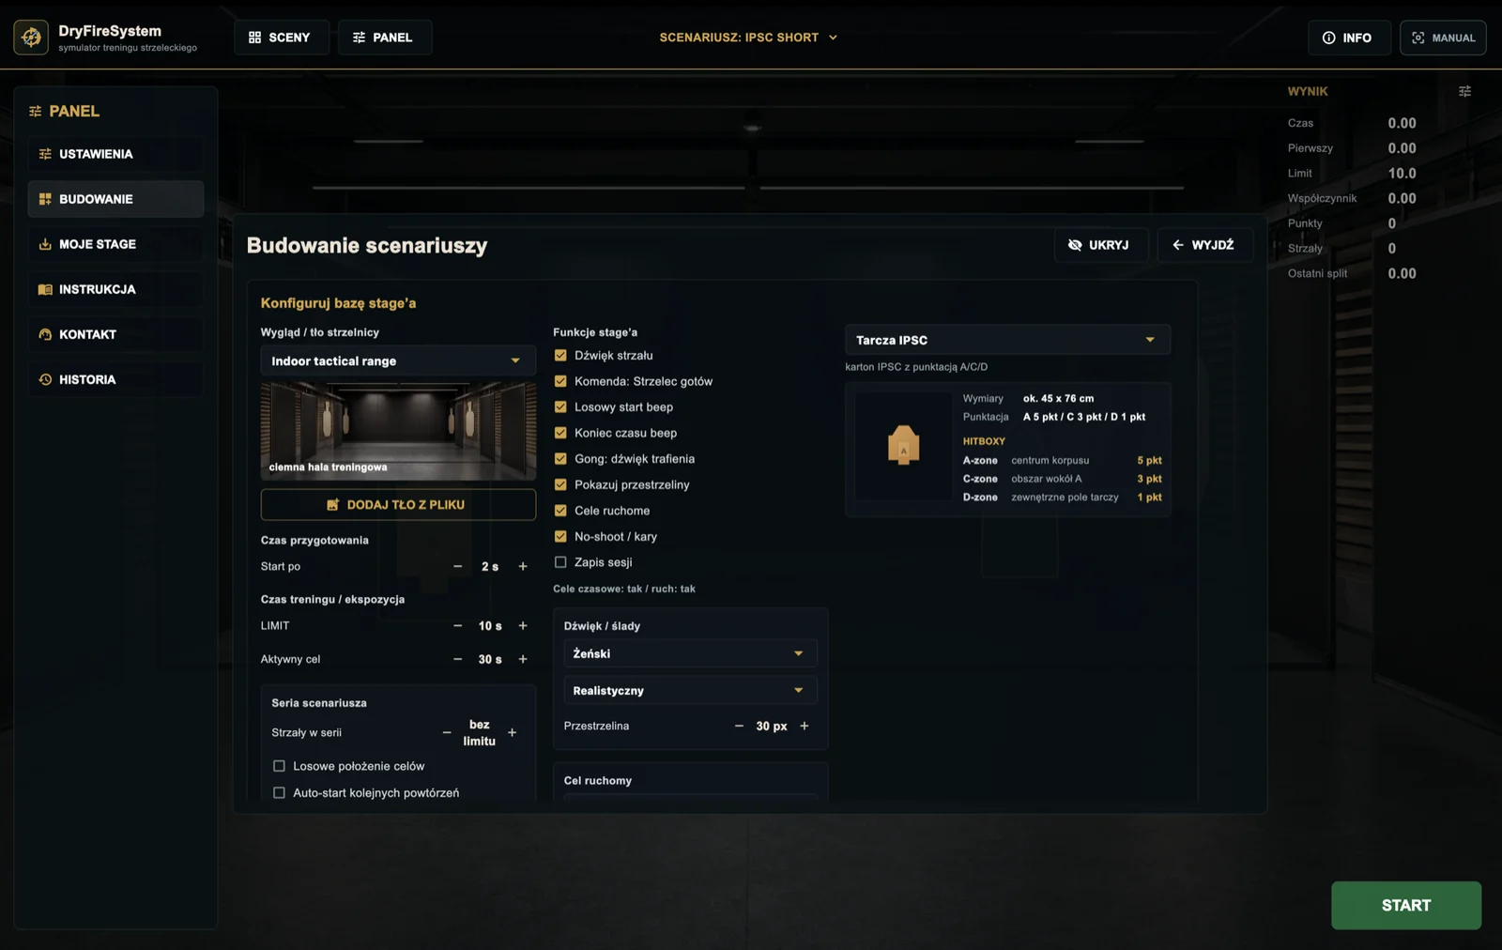The height and width of the screenshot is (950, 1502).
Task: Open the INFO icon button
Action: click(x=1349, y=38)
